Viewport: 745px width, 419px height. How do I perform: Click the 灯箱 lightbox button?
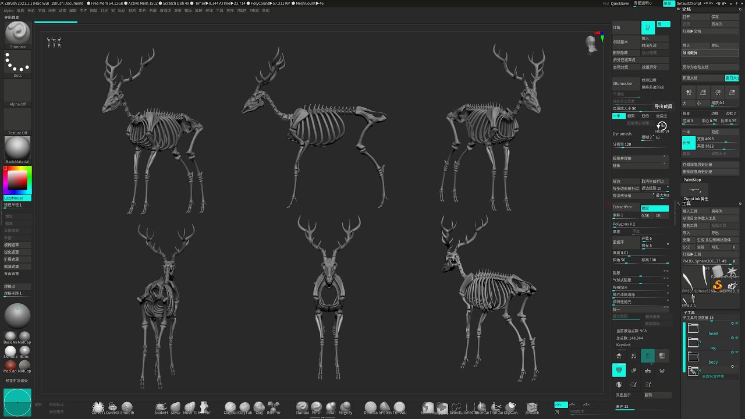tap(625, 27)
